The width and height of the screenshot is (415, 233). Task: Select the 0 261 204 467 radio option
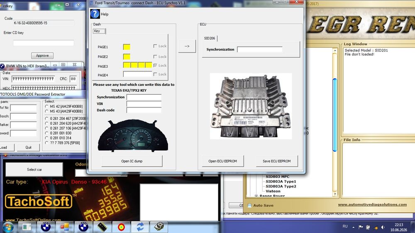(46, 119)
